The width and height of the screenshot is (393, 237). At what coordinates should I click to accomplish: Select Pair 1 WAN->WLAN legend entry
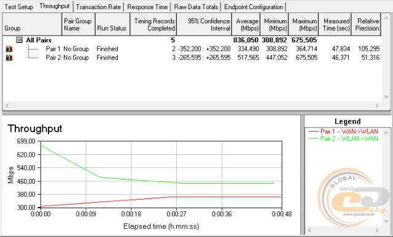(x=343, y=131)
